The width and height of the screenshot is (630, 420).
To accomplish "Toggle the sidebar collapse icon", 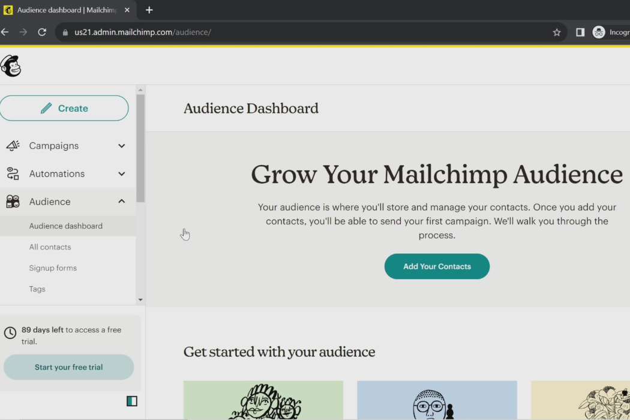I will pos(132,401).
